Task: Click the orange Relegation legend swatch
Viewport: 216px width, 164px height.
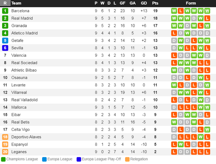Action: [127, 159]
